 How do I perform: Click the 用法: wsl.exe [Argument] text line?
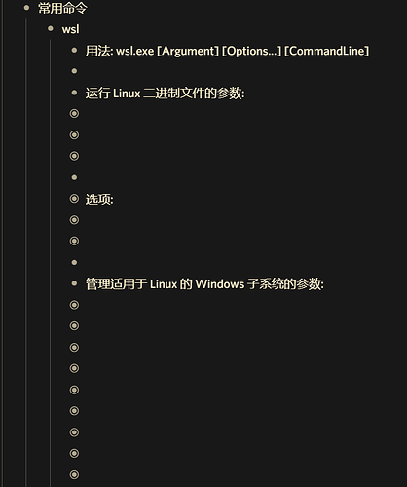tap(227, 51)
